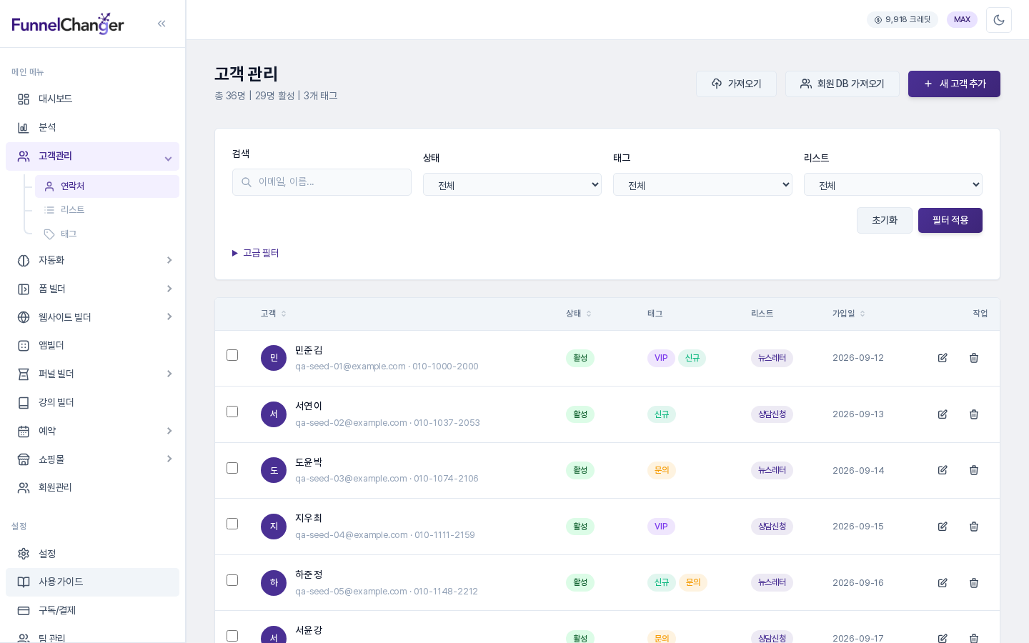1029x643 pixels.
Task: Go to the 분석 page
Action: pyautogui.click(x=93, y=127)
